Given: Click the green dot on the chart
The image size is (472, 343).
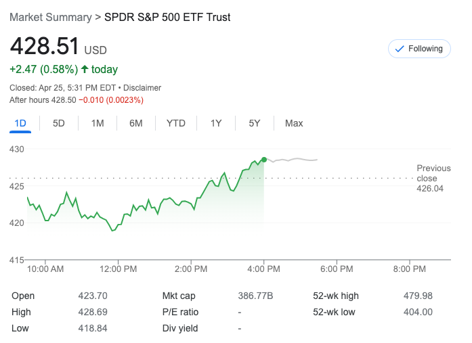Looking at the screenshot, I should tap(263, 159).
